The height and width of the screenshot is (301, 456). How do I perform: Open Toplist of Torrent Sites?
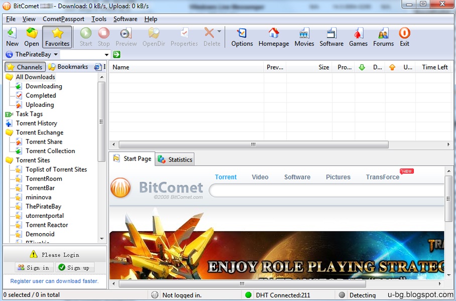(56, 170)
